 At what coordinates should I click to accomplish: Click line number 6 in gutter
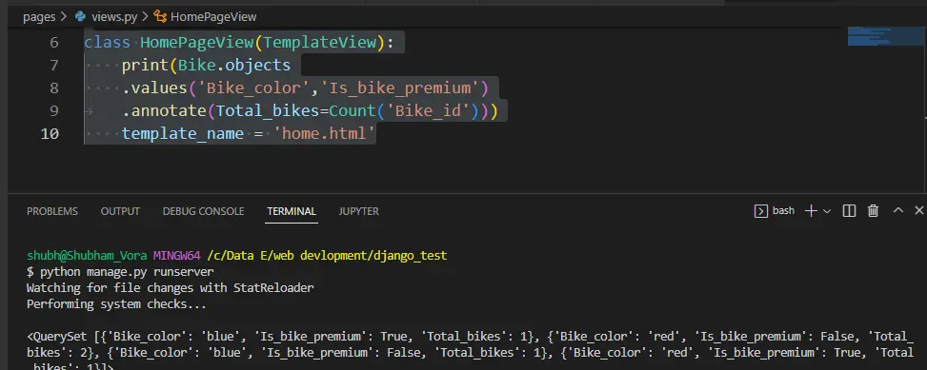coord(53,43)
